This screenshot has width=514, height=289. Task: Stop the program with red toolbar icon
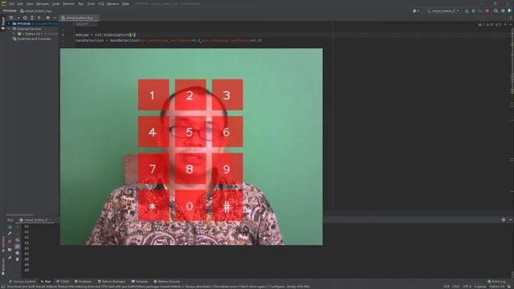[487, 10]
